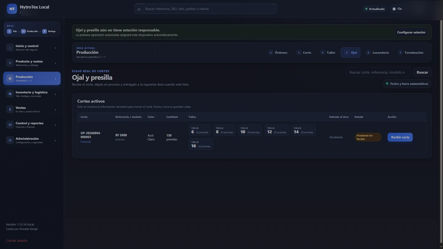Switch to the Taller step tab
The height and width of the screenshot is (249, 443).
328,53
